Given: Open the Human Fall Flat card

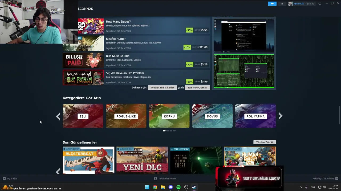Looking at the screenshot, I should coord(250,157).
